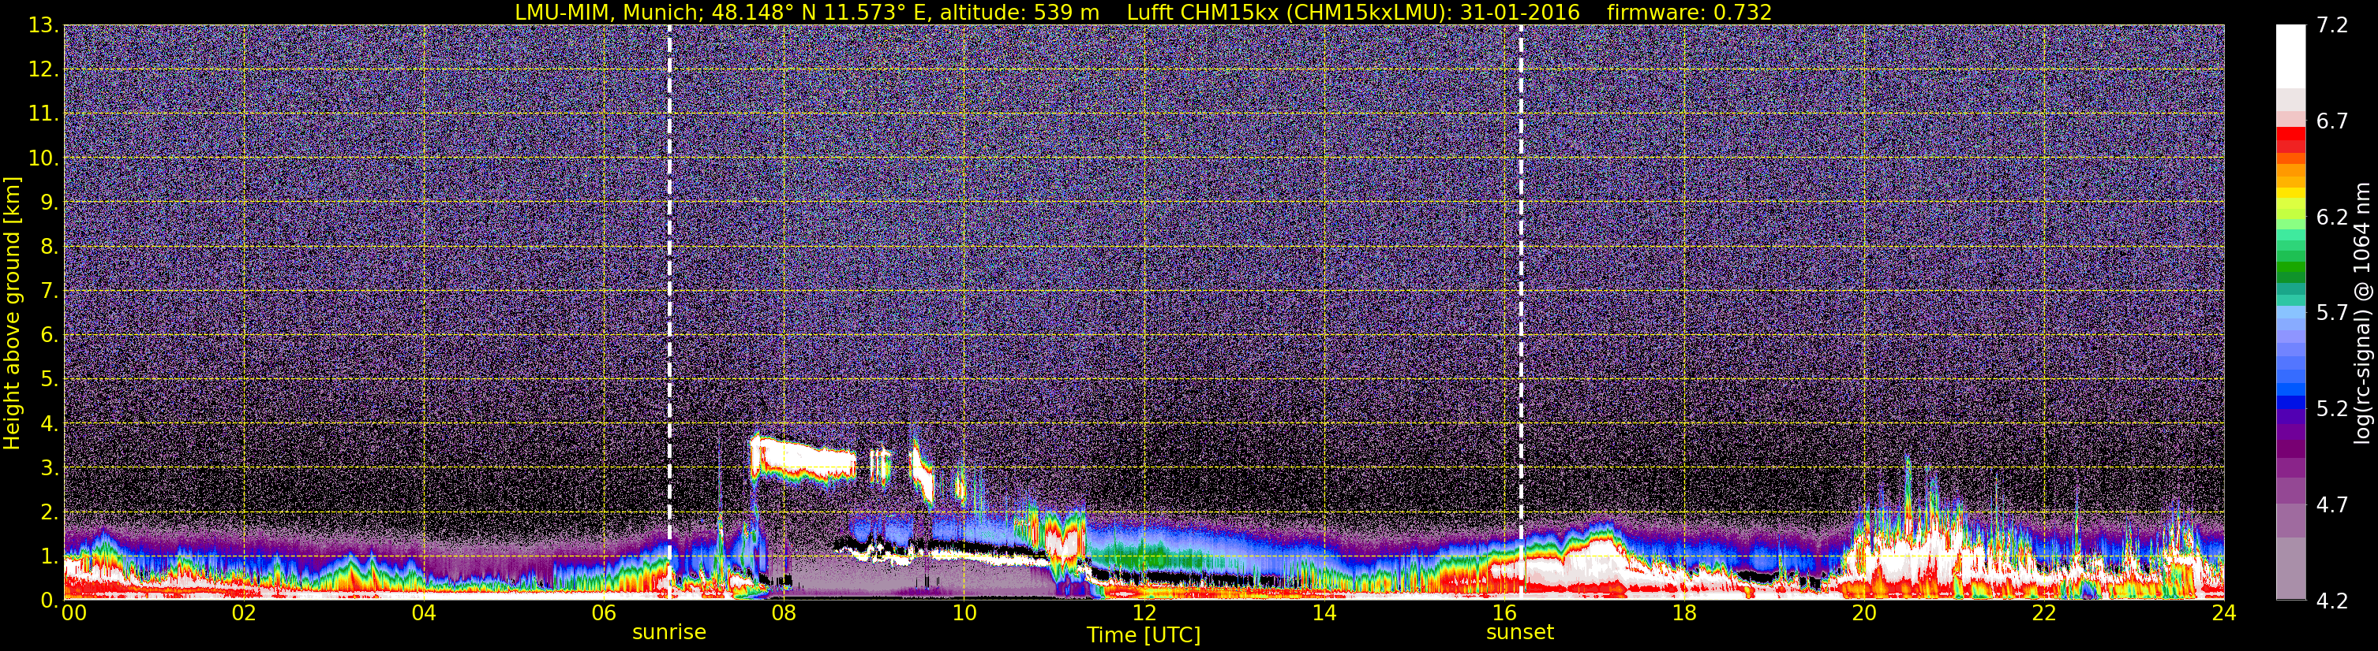Click the height axis tick label 7
The height and width of the screenshot is (651, 2378).
pos(48,292)
